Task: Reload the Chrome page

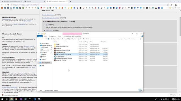Action: 8,5
